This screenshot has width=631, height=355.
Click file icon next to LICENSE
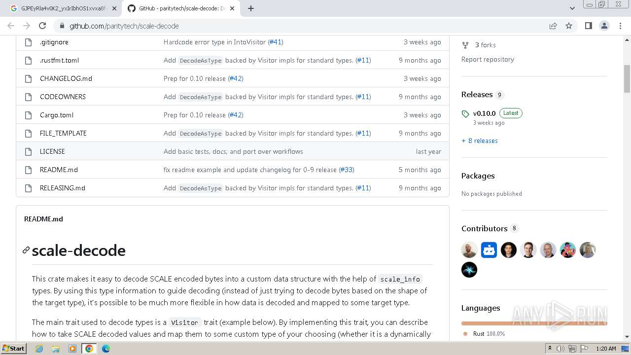tap(28, 151)
